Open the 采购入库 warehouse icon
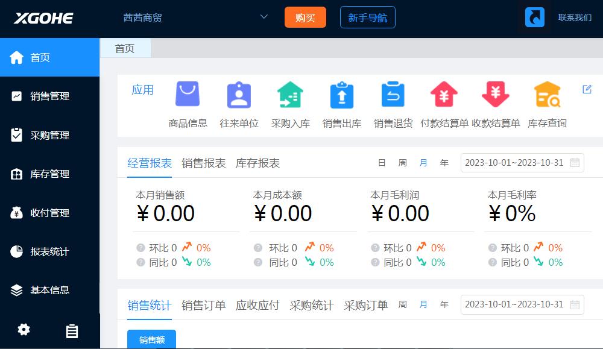603x349 pixels. tap(291, 95)
